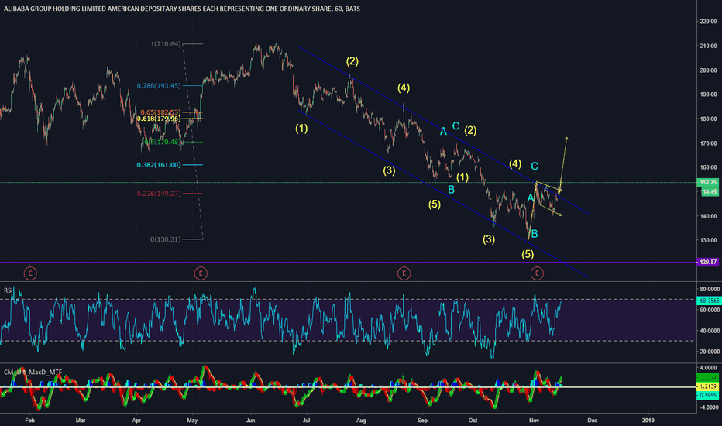722x426 pixels.
Task: Open the CM_Ult_MacD_MTF indicator label
Action: click(33, 372)
